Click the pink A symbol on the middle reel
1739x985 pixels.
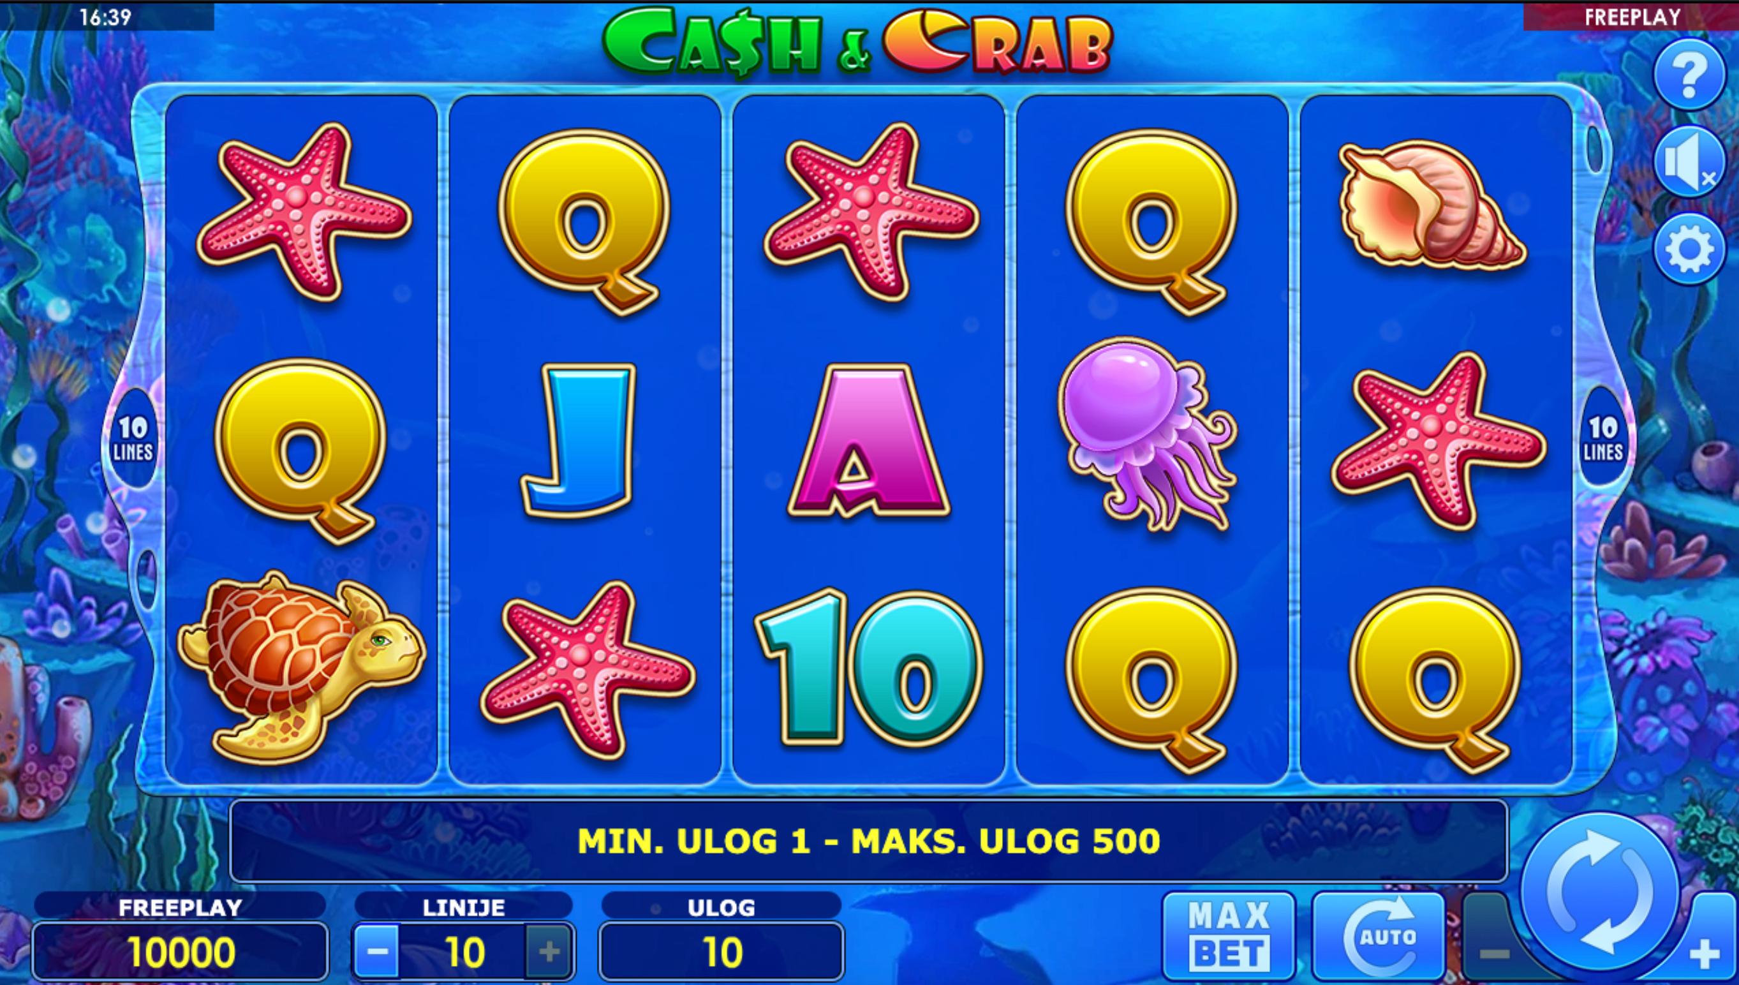pyautogui.click(x=868, y=441)
